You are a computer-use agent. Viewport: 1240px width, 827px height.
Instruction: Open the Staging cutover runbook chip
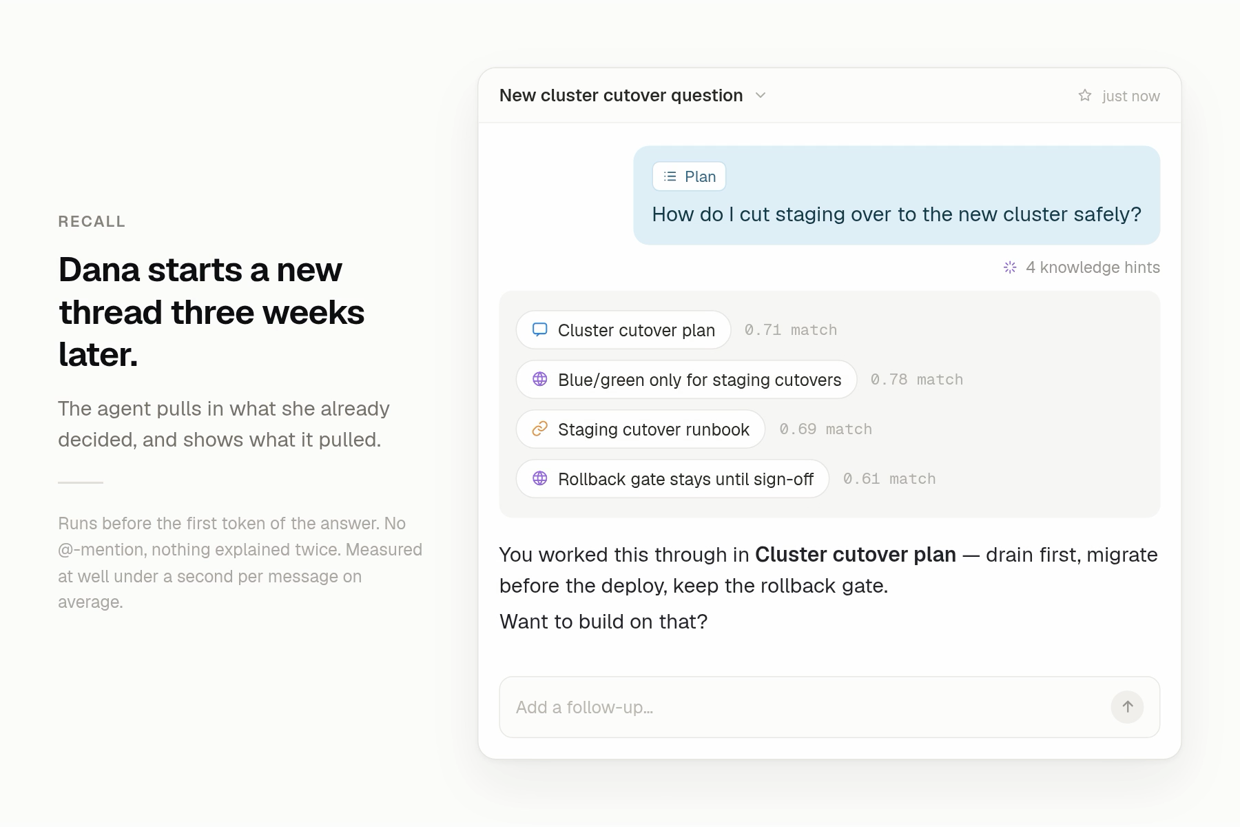pos(641,429)
